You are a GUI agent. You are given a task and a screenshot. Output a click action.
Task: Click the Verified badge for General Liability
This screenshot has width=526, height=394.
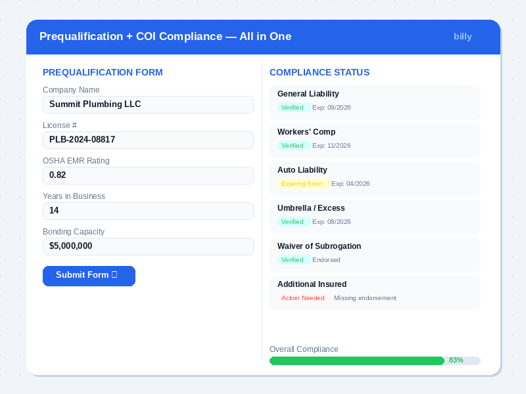293,107
